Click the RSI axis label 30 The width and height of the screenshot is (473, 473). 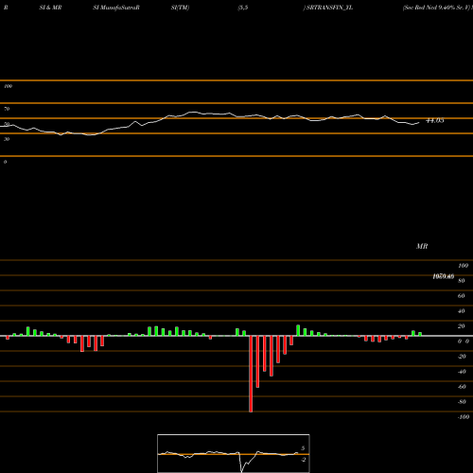click(x=7, y=139)
